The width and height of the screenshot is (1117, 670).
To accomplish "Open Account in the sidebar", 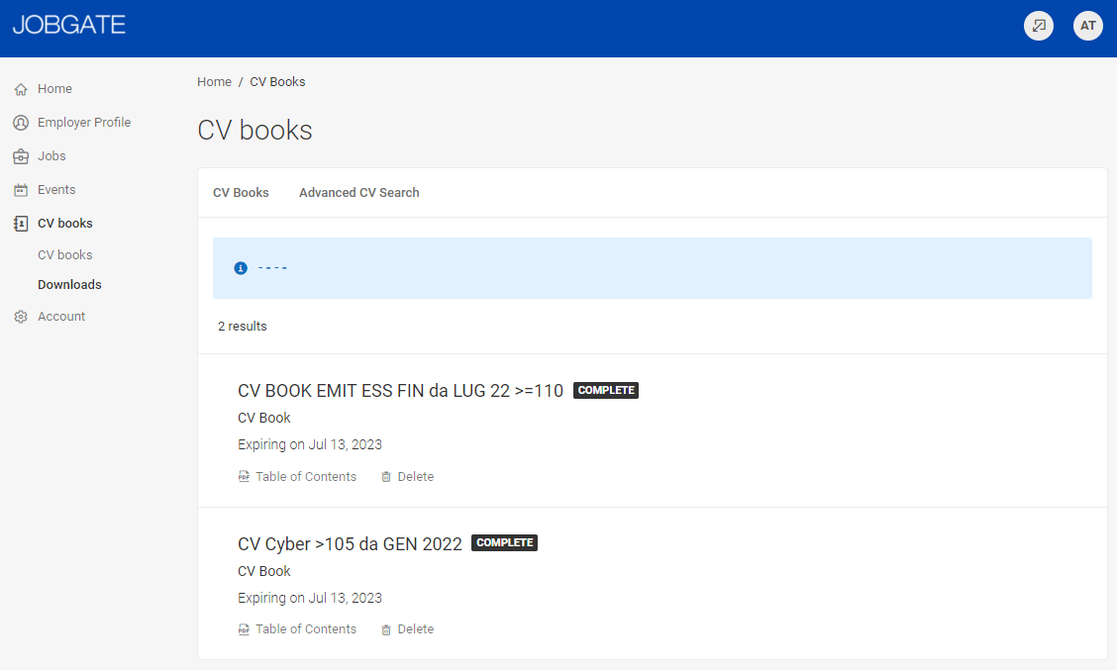I will point(61,316).
